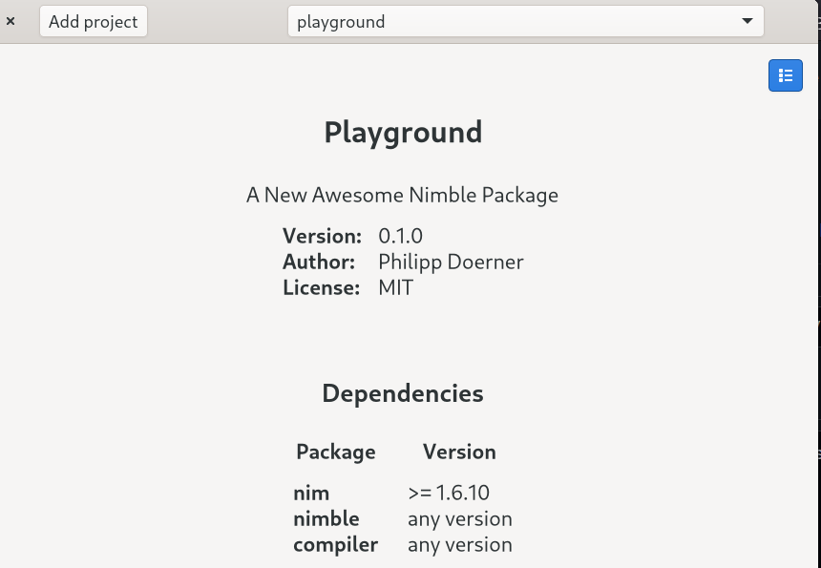Click the Version column header in dependencies

click(459, 452)
